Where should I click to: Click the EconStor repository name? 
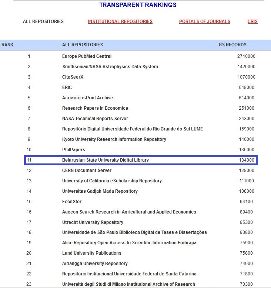(x=72, y=202)
